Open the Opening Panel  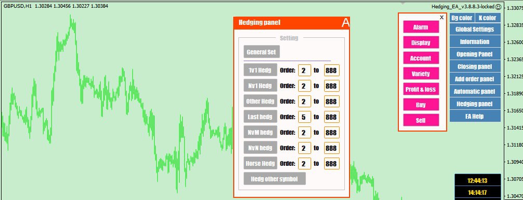click(475, 54)
